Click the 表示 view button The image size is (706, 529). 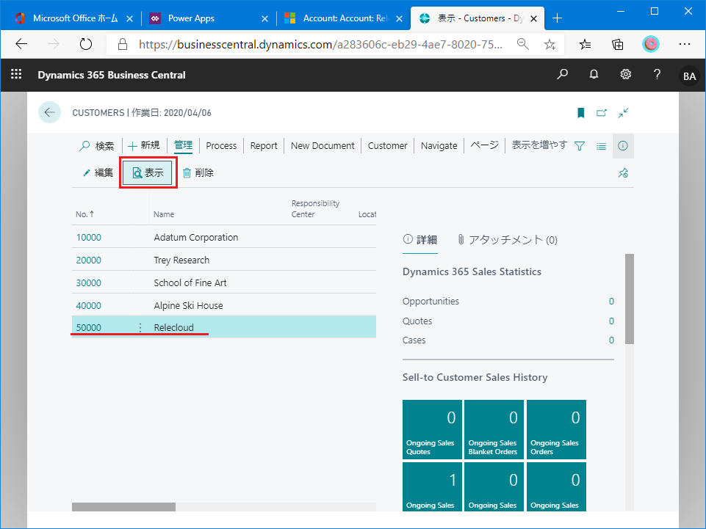[148, 172]
